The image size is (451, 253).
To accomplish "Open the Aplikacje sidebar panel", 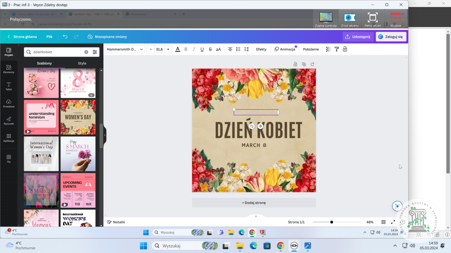I will click(9, 138).
